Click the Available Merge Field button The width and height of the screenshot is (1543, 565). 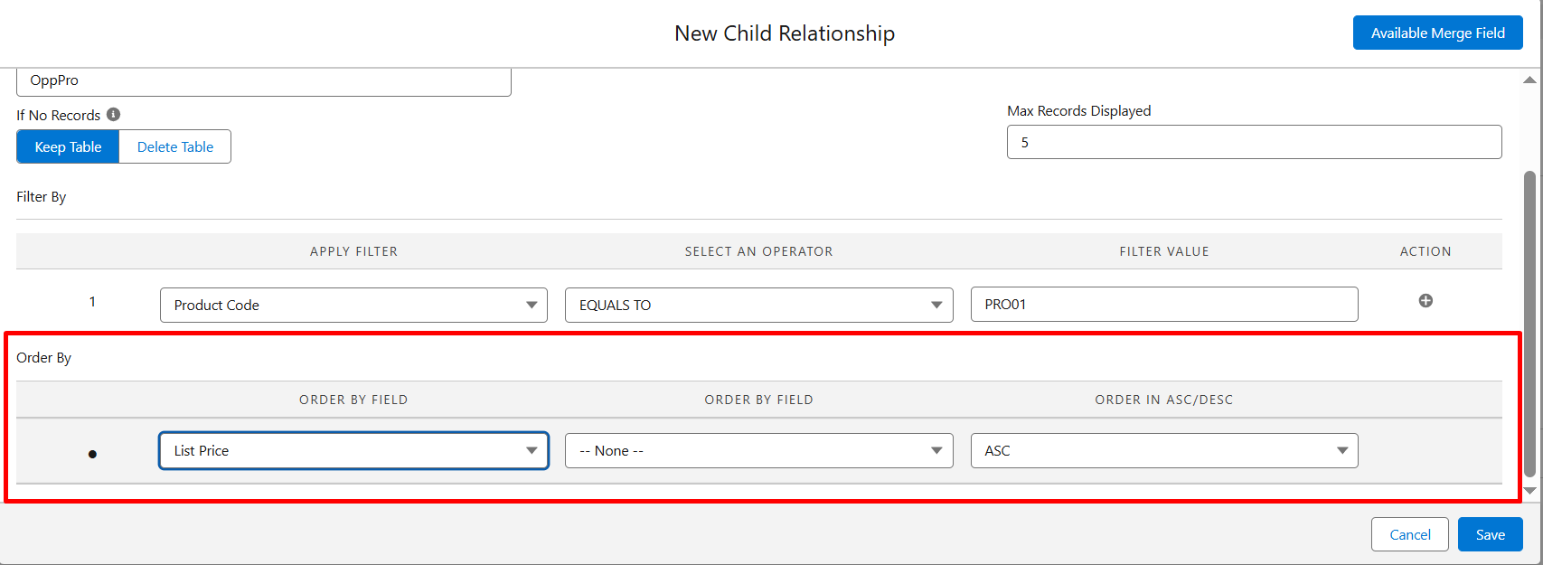[x=1437, y=33]
